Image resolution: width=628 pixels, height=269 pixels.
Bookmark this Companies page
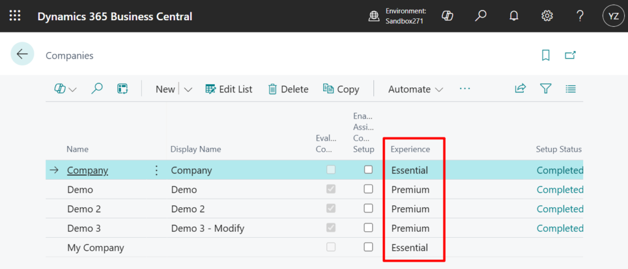[546, 56]
